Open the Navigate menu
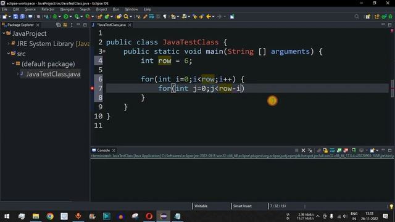 [x=67, y=9]
